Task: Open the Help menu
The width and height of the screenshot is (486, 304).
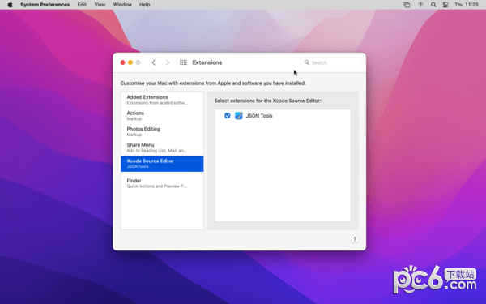Action: [144, 5]
